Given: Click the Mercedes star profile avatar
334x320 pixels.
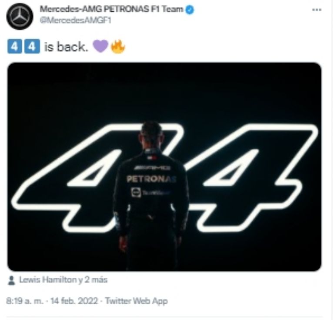Looking at the screenshot, I should (x=20, y=17).
